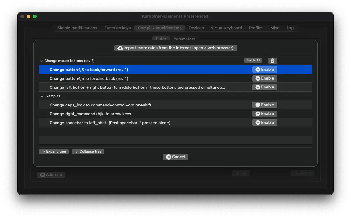Collapse the Examples group chevron

pyautogui.click(x=42, y=96)
